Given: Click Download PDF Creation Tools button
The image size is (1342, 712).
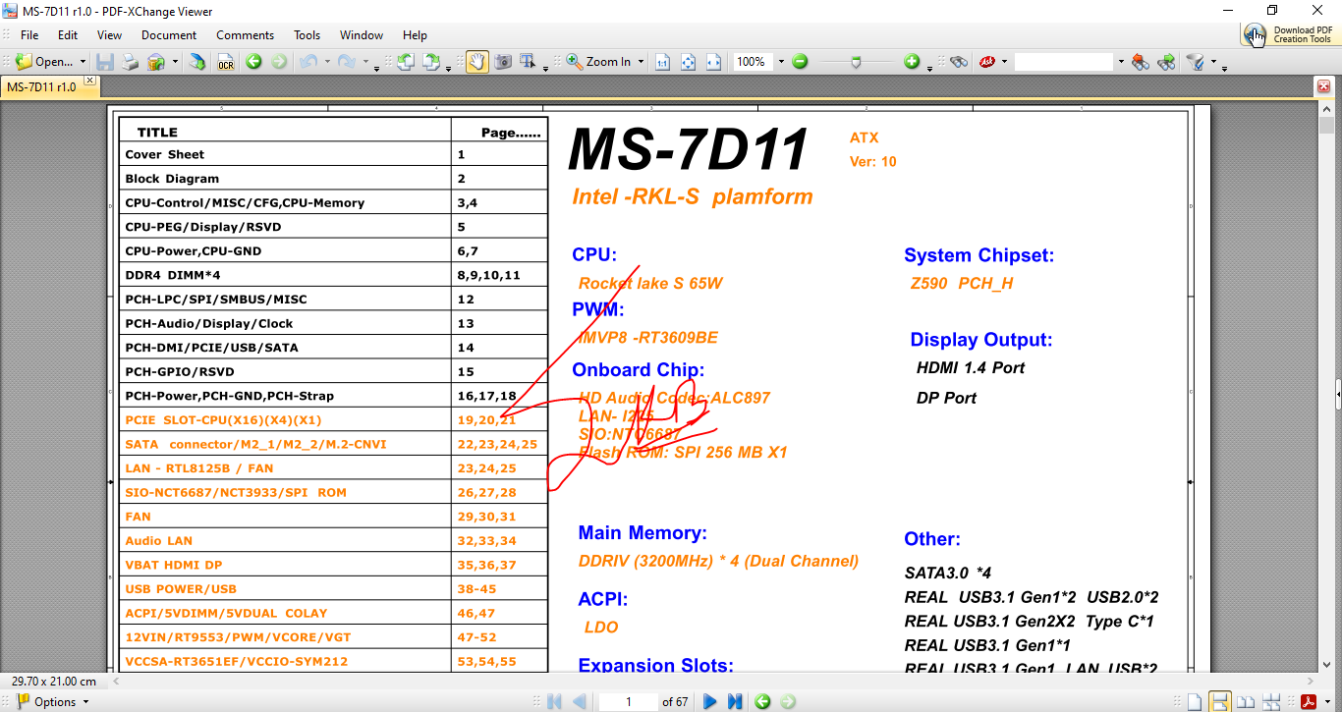Looking at the screenshot, I should pos(1290,34).
